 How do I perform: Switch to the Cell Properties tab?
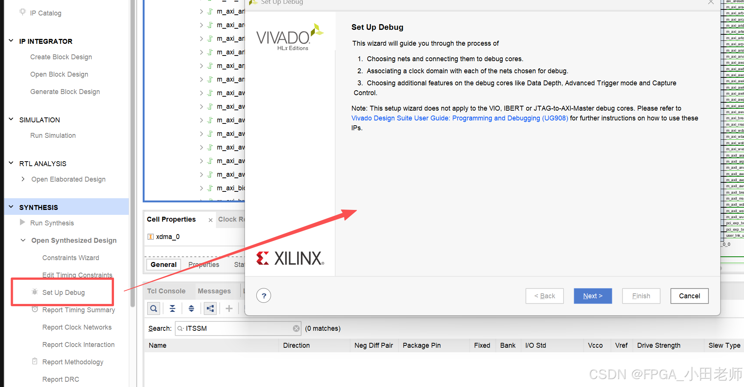171,219
